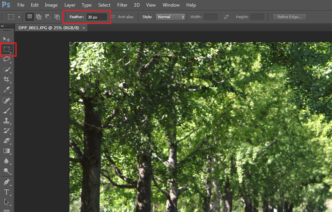Close the DPP_0011.JPG document tab

pyautogui.click(x=84, y=28)
